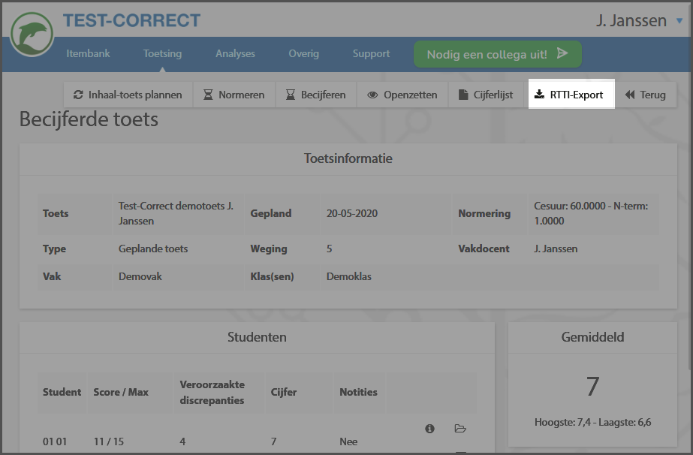693x455 pixels.
Task: Open the Itembank menu section
Action: pyautogui.click(x=88, y=54)
